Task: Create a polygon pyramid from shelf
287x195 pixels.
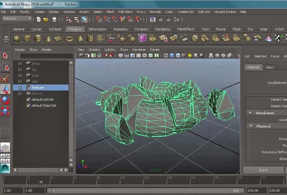Action: click(x=80, y=38)
